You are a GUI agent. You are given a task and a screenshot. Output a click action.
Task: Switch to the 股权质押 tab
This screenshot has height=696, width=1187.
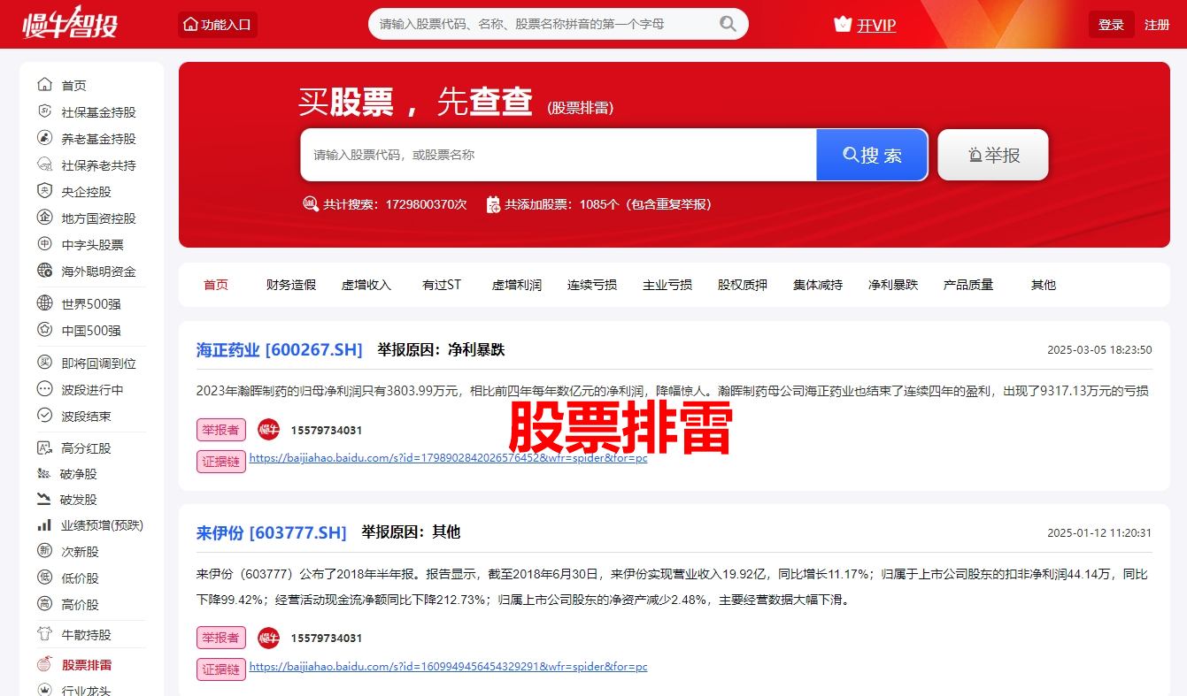[743, 285]
